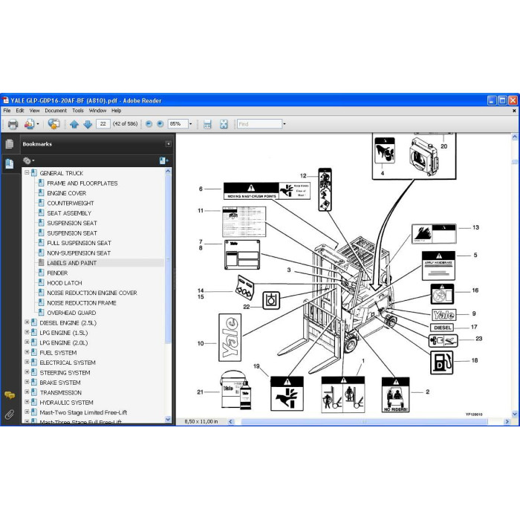Expand the LPG ENGINE (1.5L) bookmark
The image size is (520, 520).
[27, 332]
